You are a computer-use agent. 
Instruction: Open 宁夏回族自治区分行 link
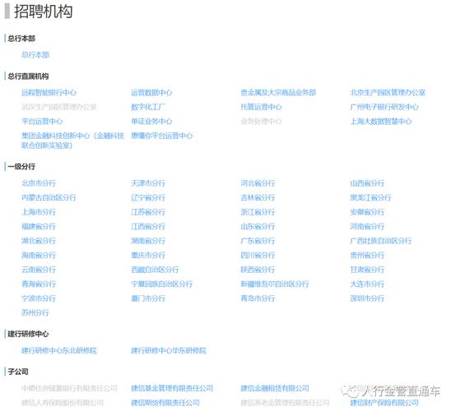point(161,284)
